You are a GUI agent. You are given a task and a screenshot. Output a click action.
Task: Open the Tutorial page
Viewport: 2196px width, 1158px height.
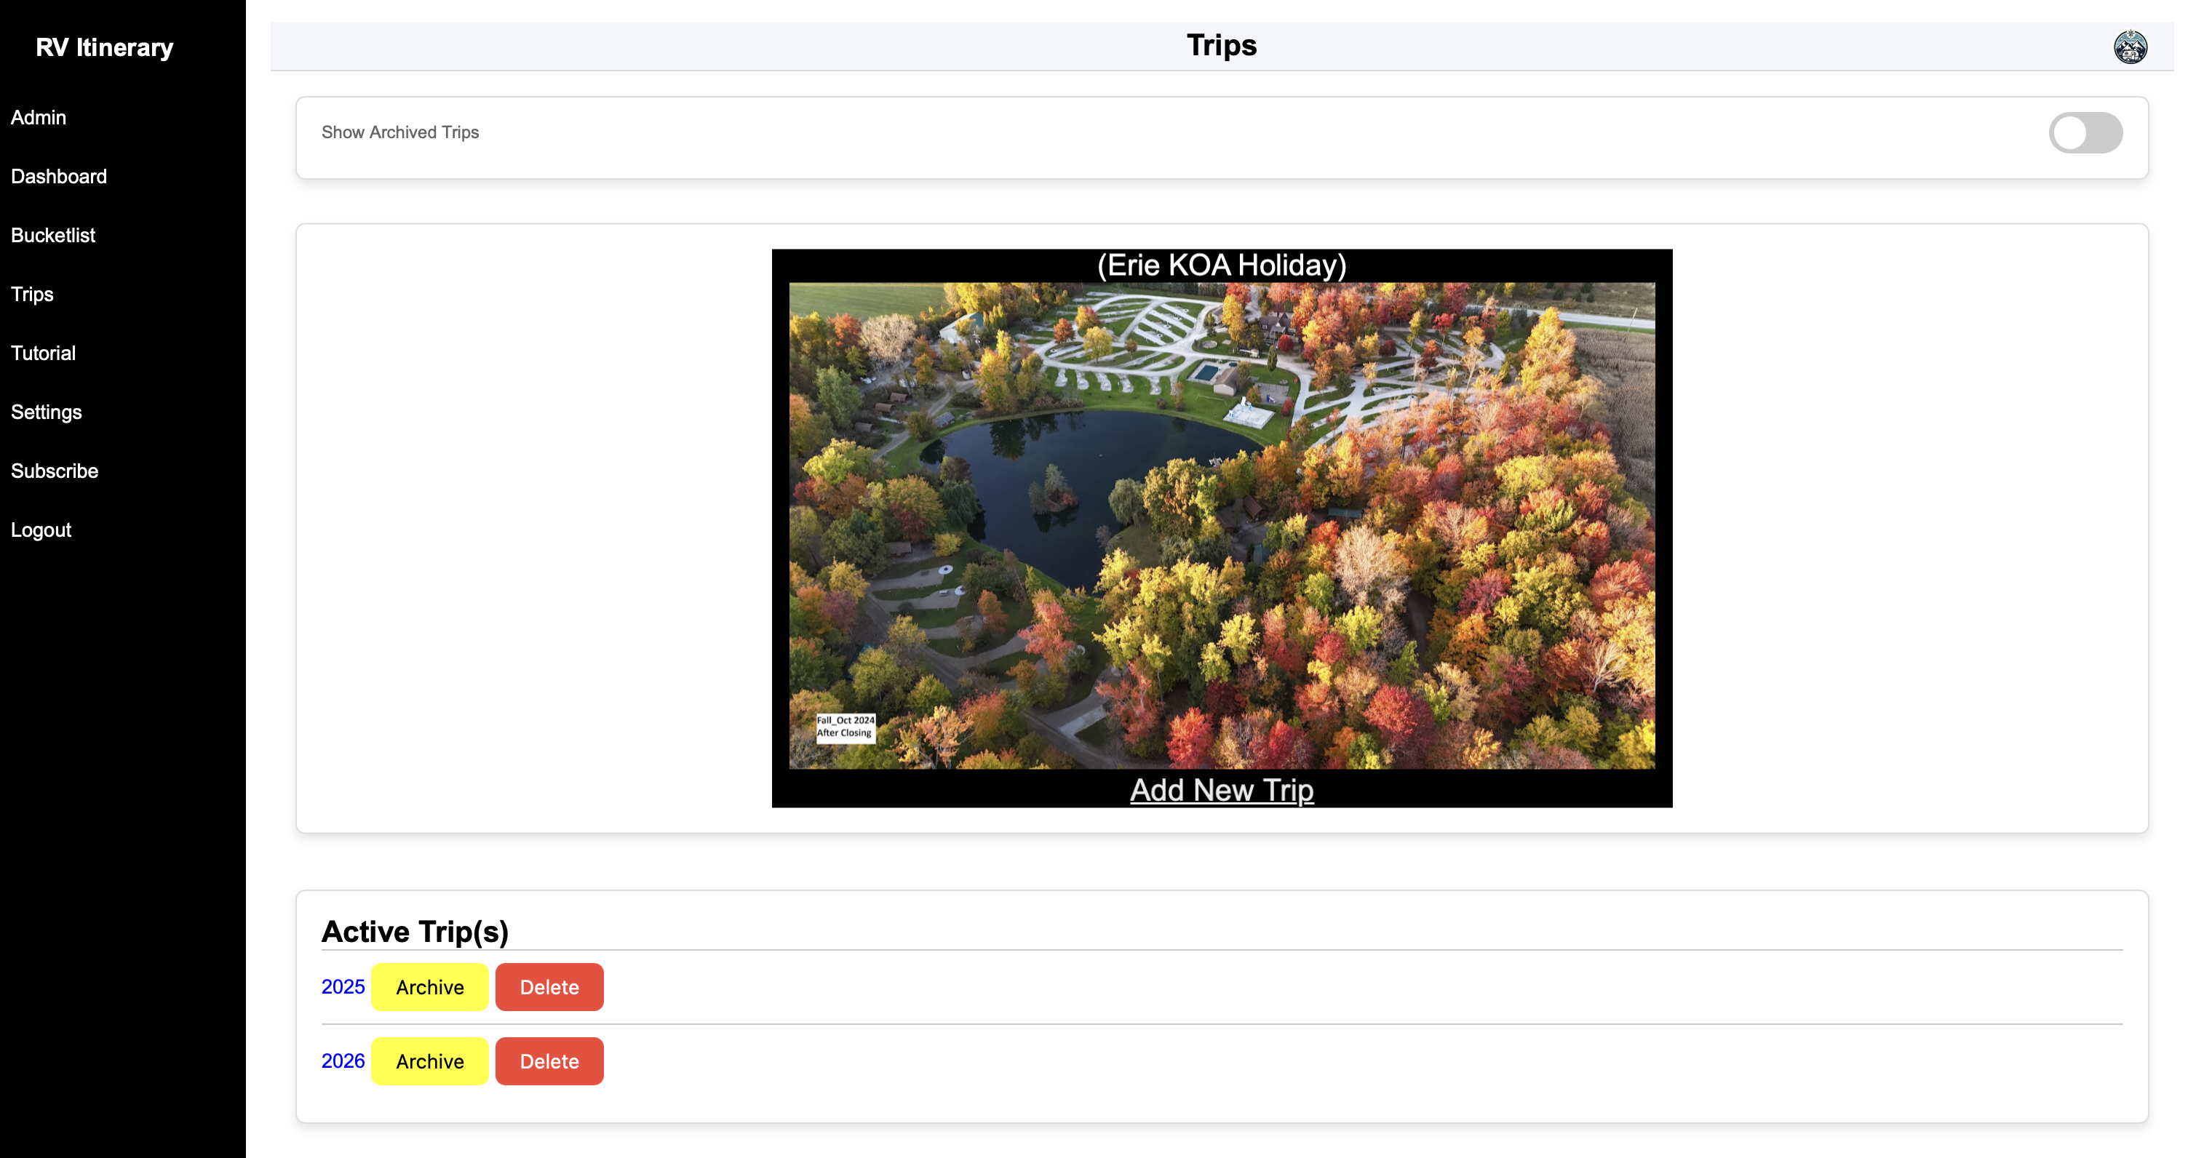click(x=44, y=353)
